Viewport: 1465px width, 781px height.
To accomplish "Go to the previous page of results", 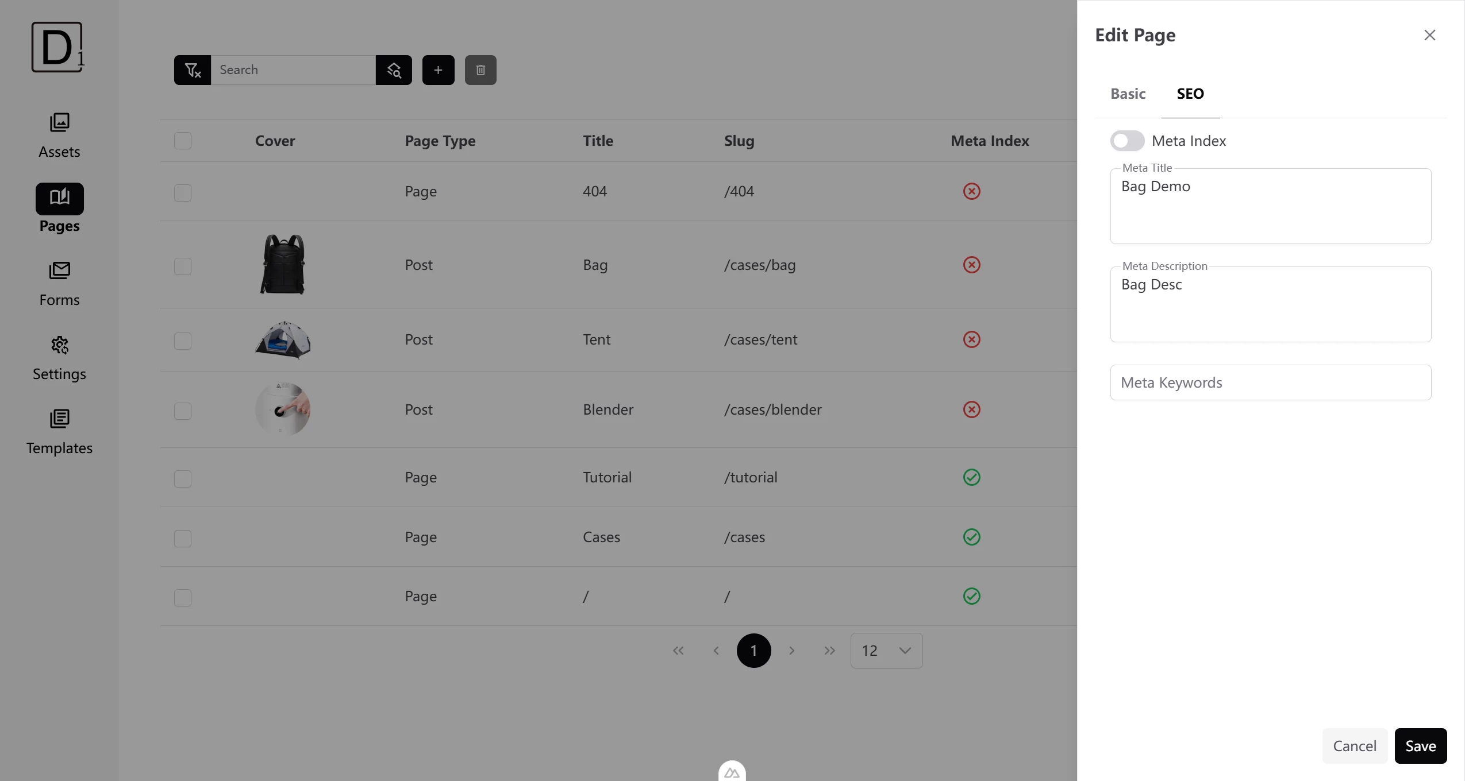I will click(716, 651).
